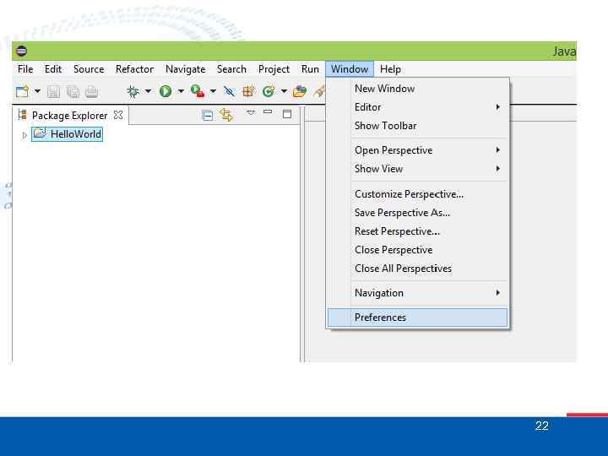Screen dimensions: 608x456
Task: Click the HelloWorld project folder icon
Action: click(x=40, y=133)
